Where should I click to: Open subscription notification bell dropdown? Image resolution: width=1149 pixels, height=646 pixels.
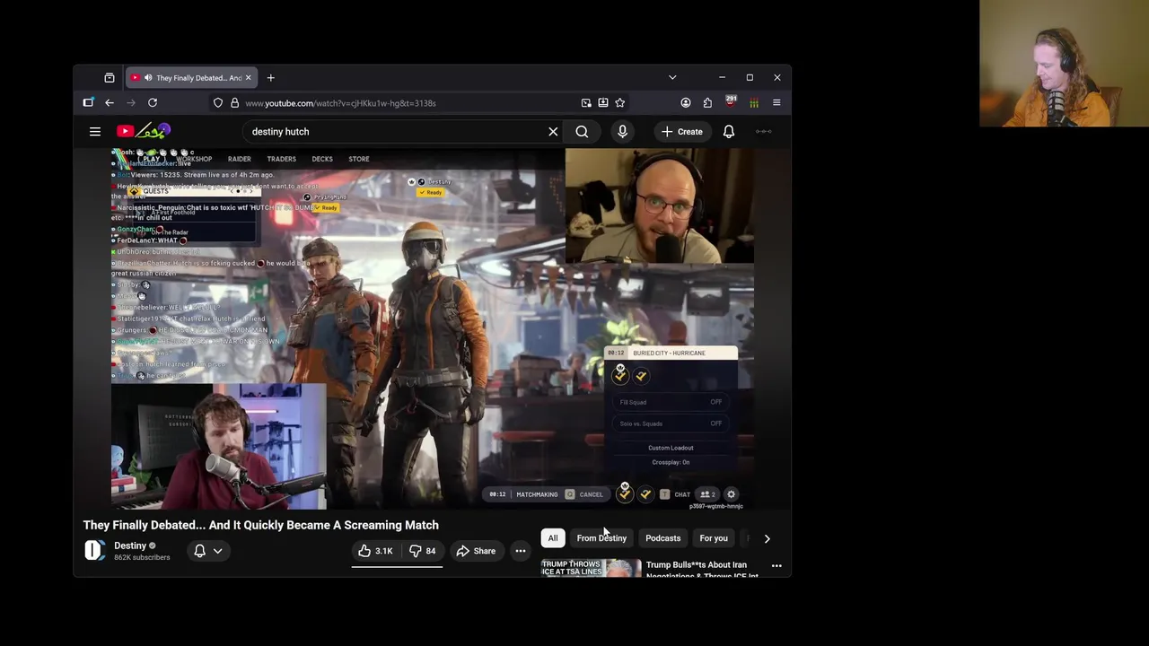[x=208, y=551]
